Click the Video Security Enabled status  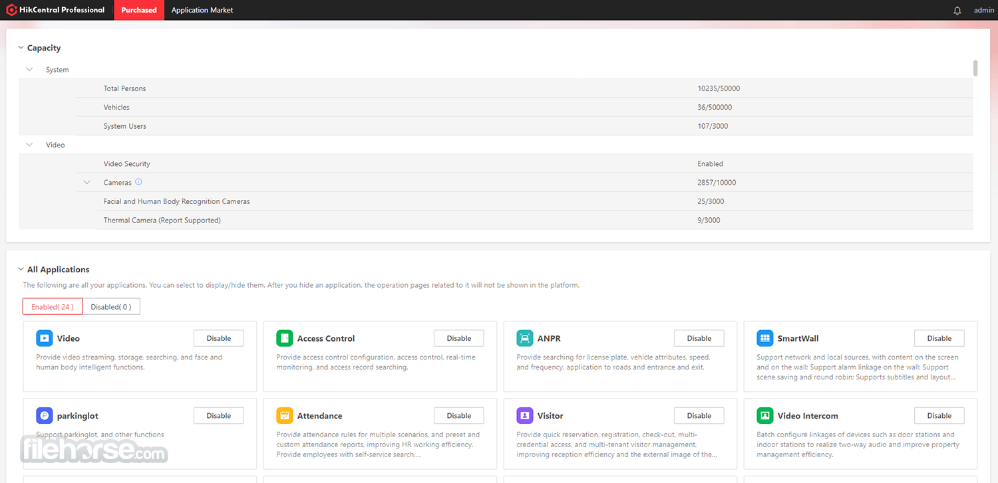(x=711, y=163)
